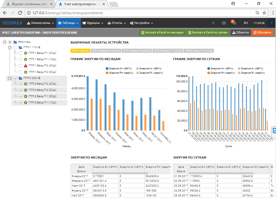276x198 pixels.
Task: Click the browser reload button
Action: [x=20, y=13]
